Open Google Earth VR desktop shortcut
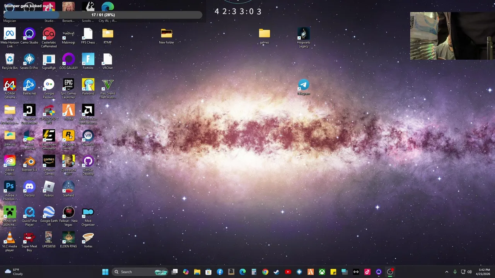The width and height of the screenshot is (495, 278). click(49, 216)
